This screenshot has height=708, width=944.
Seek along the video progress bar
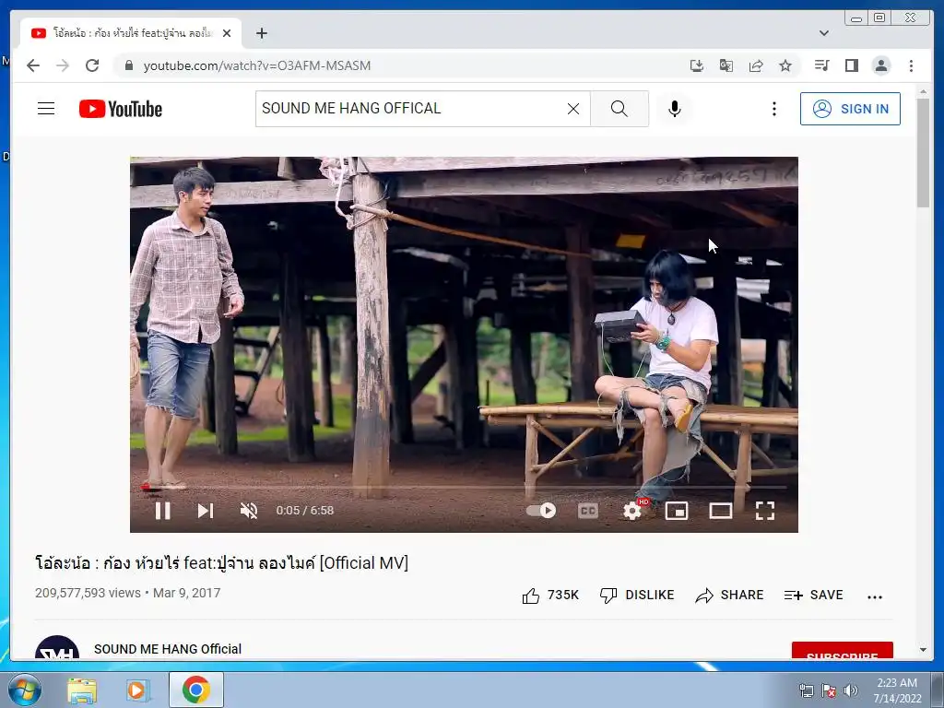[465, 487]
